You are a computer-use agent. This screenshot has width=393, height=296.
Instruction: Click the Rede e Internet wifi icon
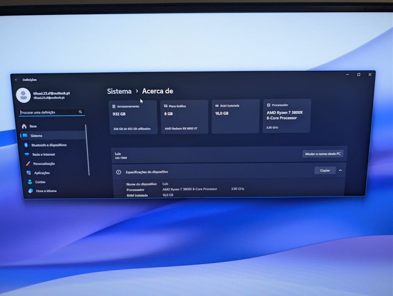point(27,154)
